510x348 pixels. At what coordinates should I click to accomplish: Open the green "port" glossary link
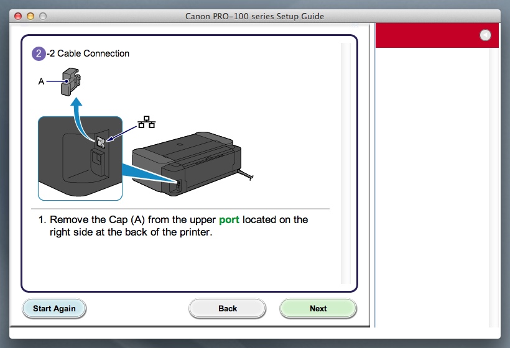click(x=229, y=220)
